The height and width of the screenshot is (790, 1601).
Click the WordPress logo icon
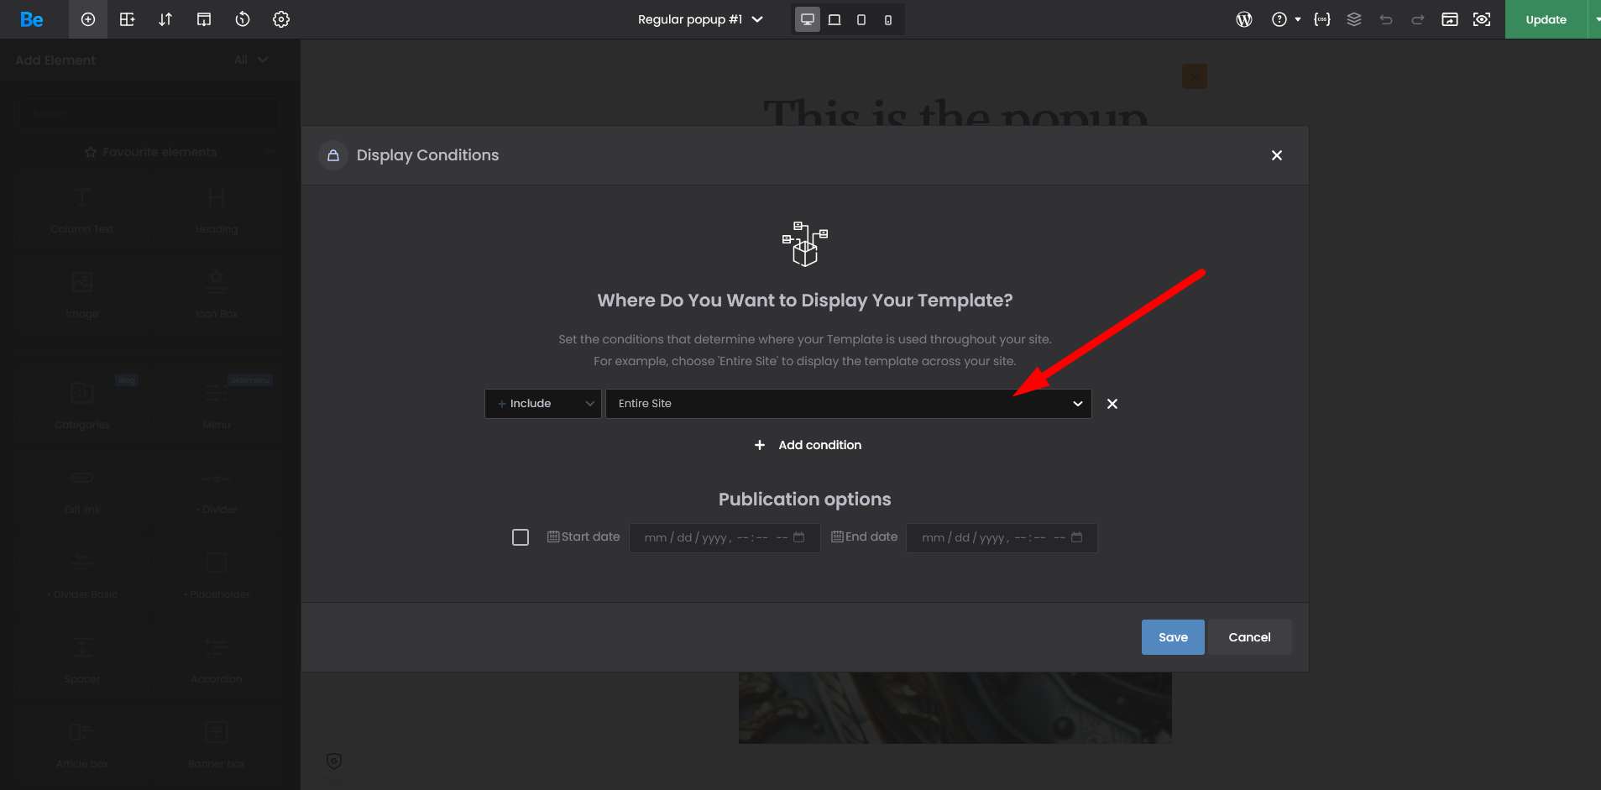[1244, 19]
